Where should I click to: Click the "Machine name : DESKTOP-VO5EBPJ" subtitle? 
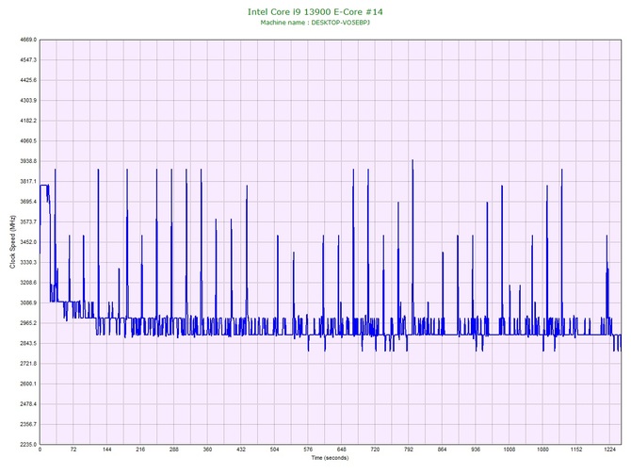[x=315, y=23]
